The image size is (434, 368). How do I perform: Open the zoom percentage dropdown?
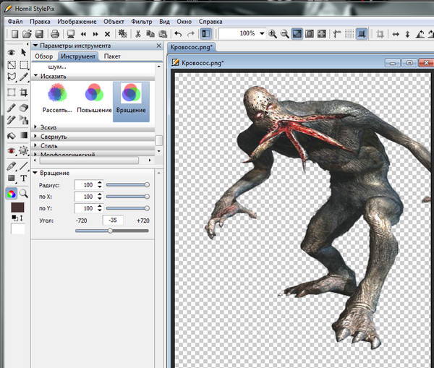(262, 34)
